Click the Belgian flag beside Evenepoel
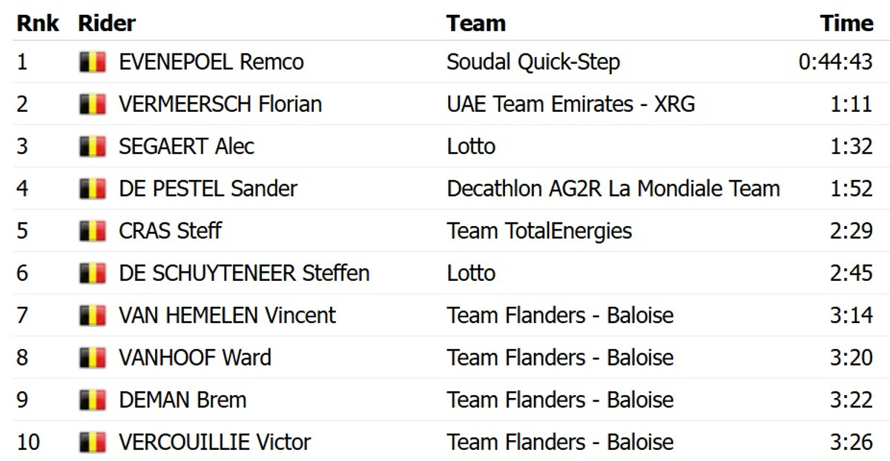This screenshot has width=890, height=461. pos(93,62)
